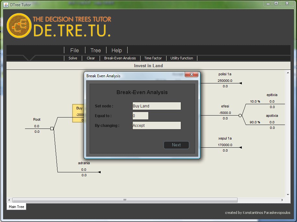297x222 pixels.
Task: Click the By changing field 'Accept'
Action: pyautogui.click(x=156, y=126)
